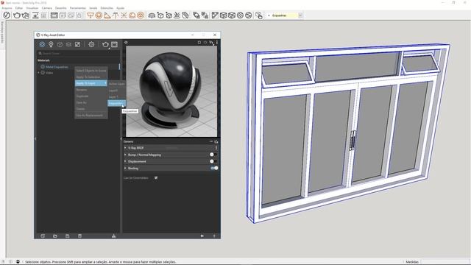Choose Apply To Selection in context menu
Image resolution: width=471 pixels, height=265 pixels.
[x=91, y=77]
